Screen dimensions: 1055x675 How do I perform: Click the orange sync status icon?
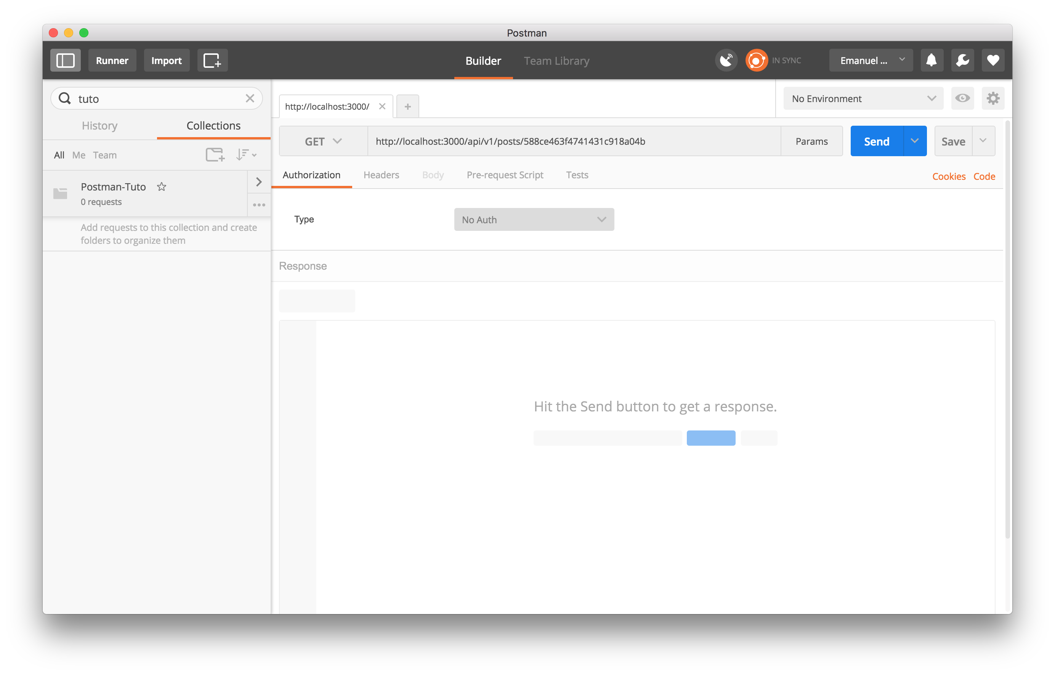tap(757, 60)
